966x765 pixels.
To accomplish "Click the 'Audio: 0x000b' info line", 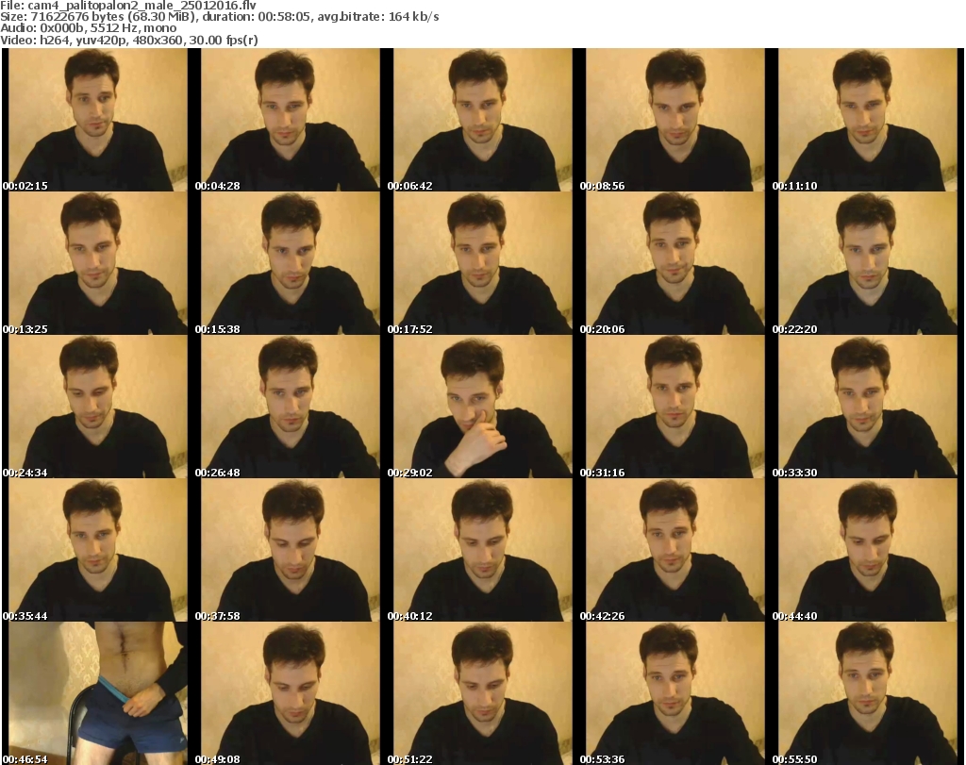I will [x=88, y=27].
